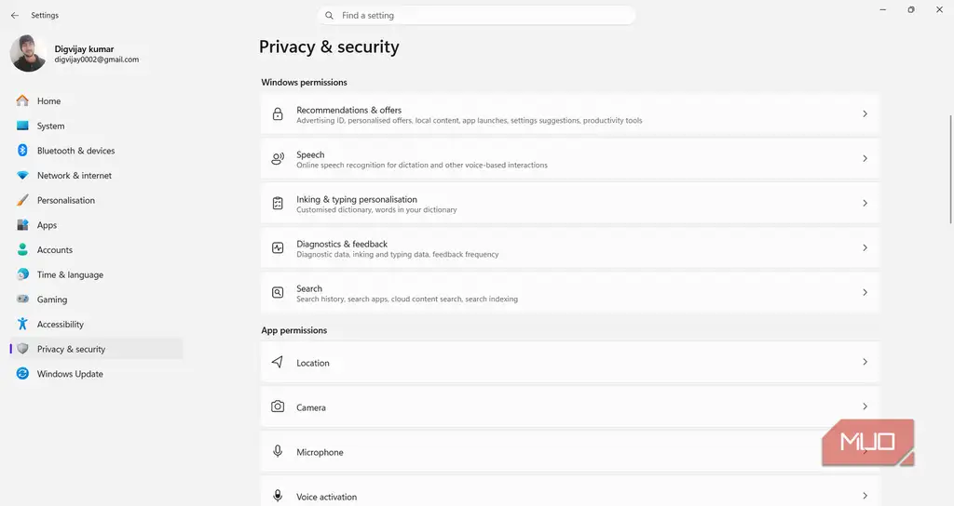Click the Accounts person icon
The height and width of the screenshot is (506, 954).
point(22,249)
